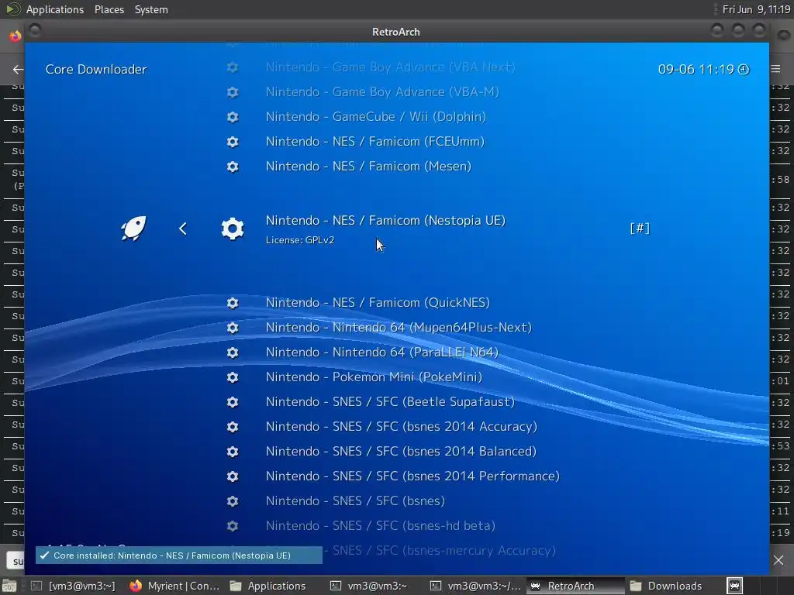
Task: Select Nintendo - NES / Famicom (Nestopia UE)
Action: click(x=385, y=220)
